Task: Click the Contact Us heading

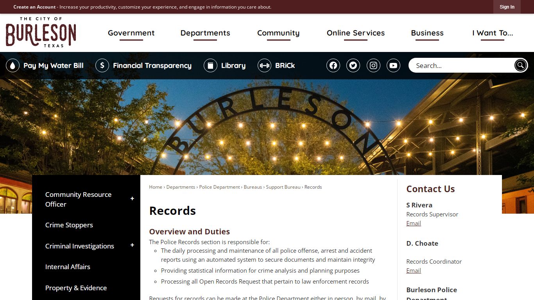Action: tap(430, 189)
